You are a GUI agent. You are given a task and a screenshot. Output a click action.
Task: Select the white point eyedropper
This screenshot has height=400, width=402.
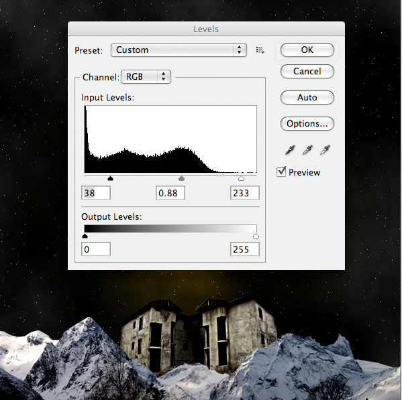point(325,150)
